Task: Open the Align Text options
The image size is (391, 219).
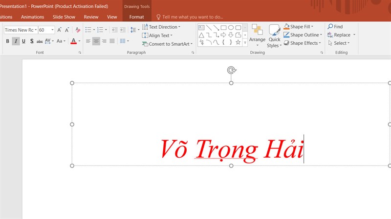Action: click(157, 36)
